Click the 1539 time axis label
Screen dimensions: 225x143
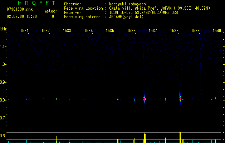tap(196, 30)
